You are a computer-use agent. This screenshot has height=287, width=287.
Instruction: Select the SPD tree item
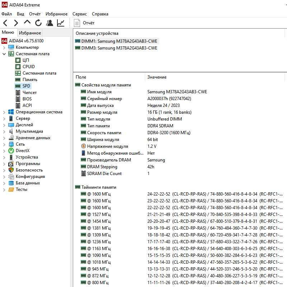click(x=26, y=86)
